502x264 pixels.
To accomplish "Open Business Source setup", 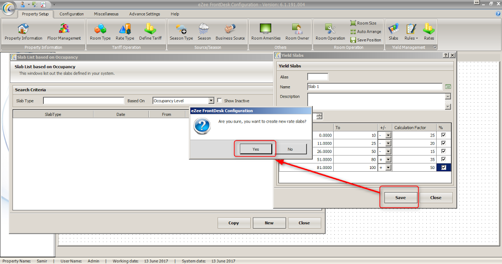I will (x=230, y=32).
